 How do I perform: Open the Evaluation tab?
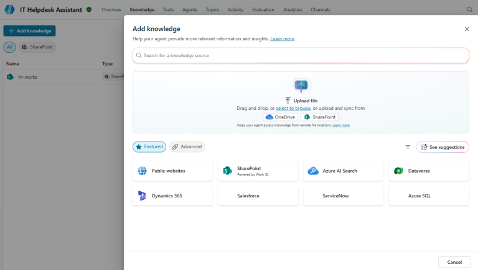tap(263, 10)
